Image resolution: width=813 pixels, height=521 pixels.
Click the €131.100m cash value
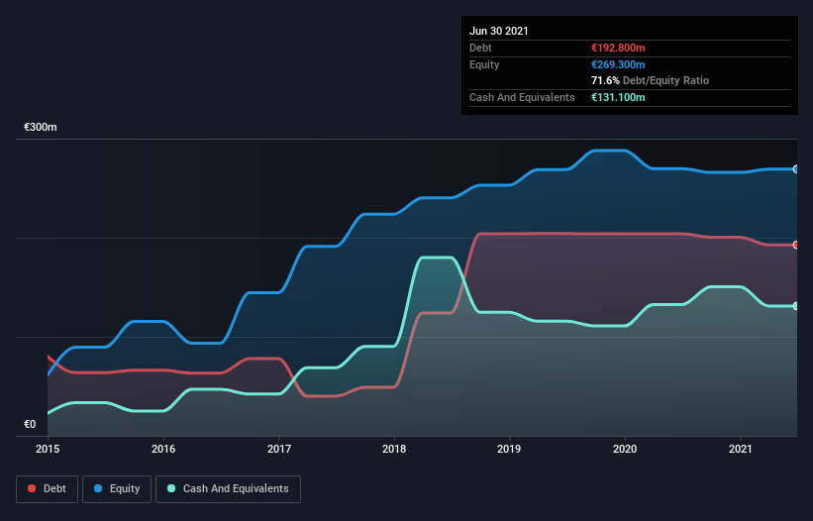tap(618, 97)
